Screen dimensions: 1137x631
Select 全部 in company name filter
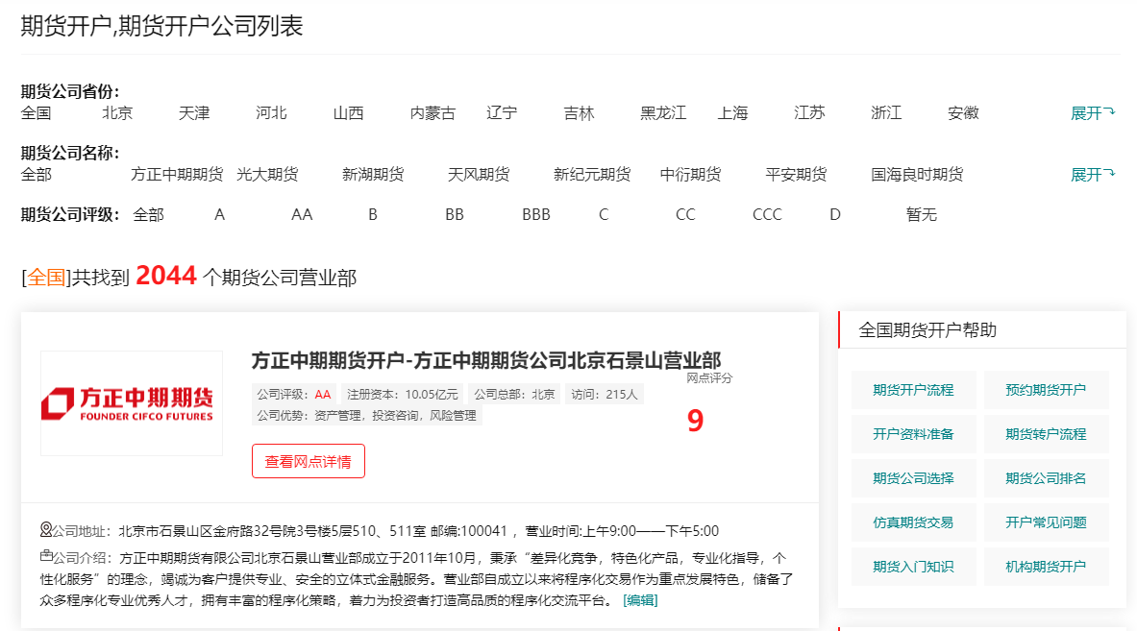click(x=37, y=175)
